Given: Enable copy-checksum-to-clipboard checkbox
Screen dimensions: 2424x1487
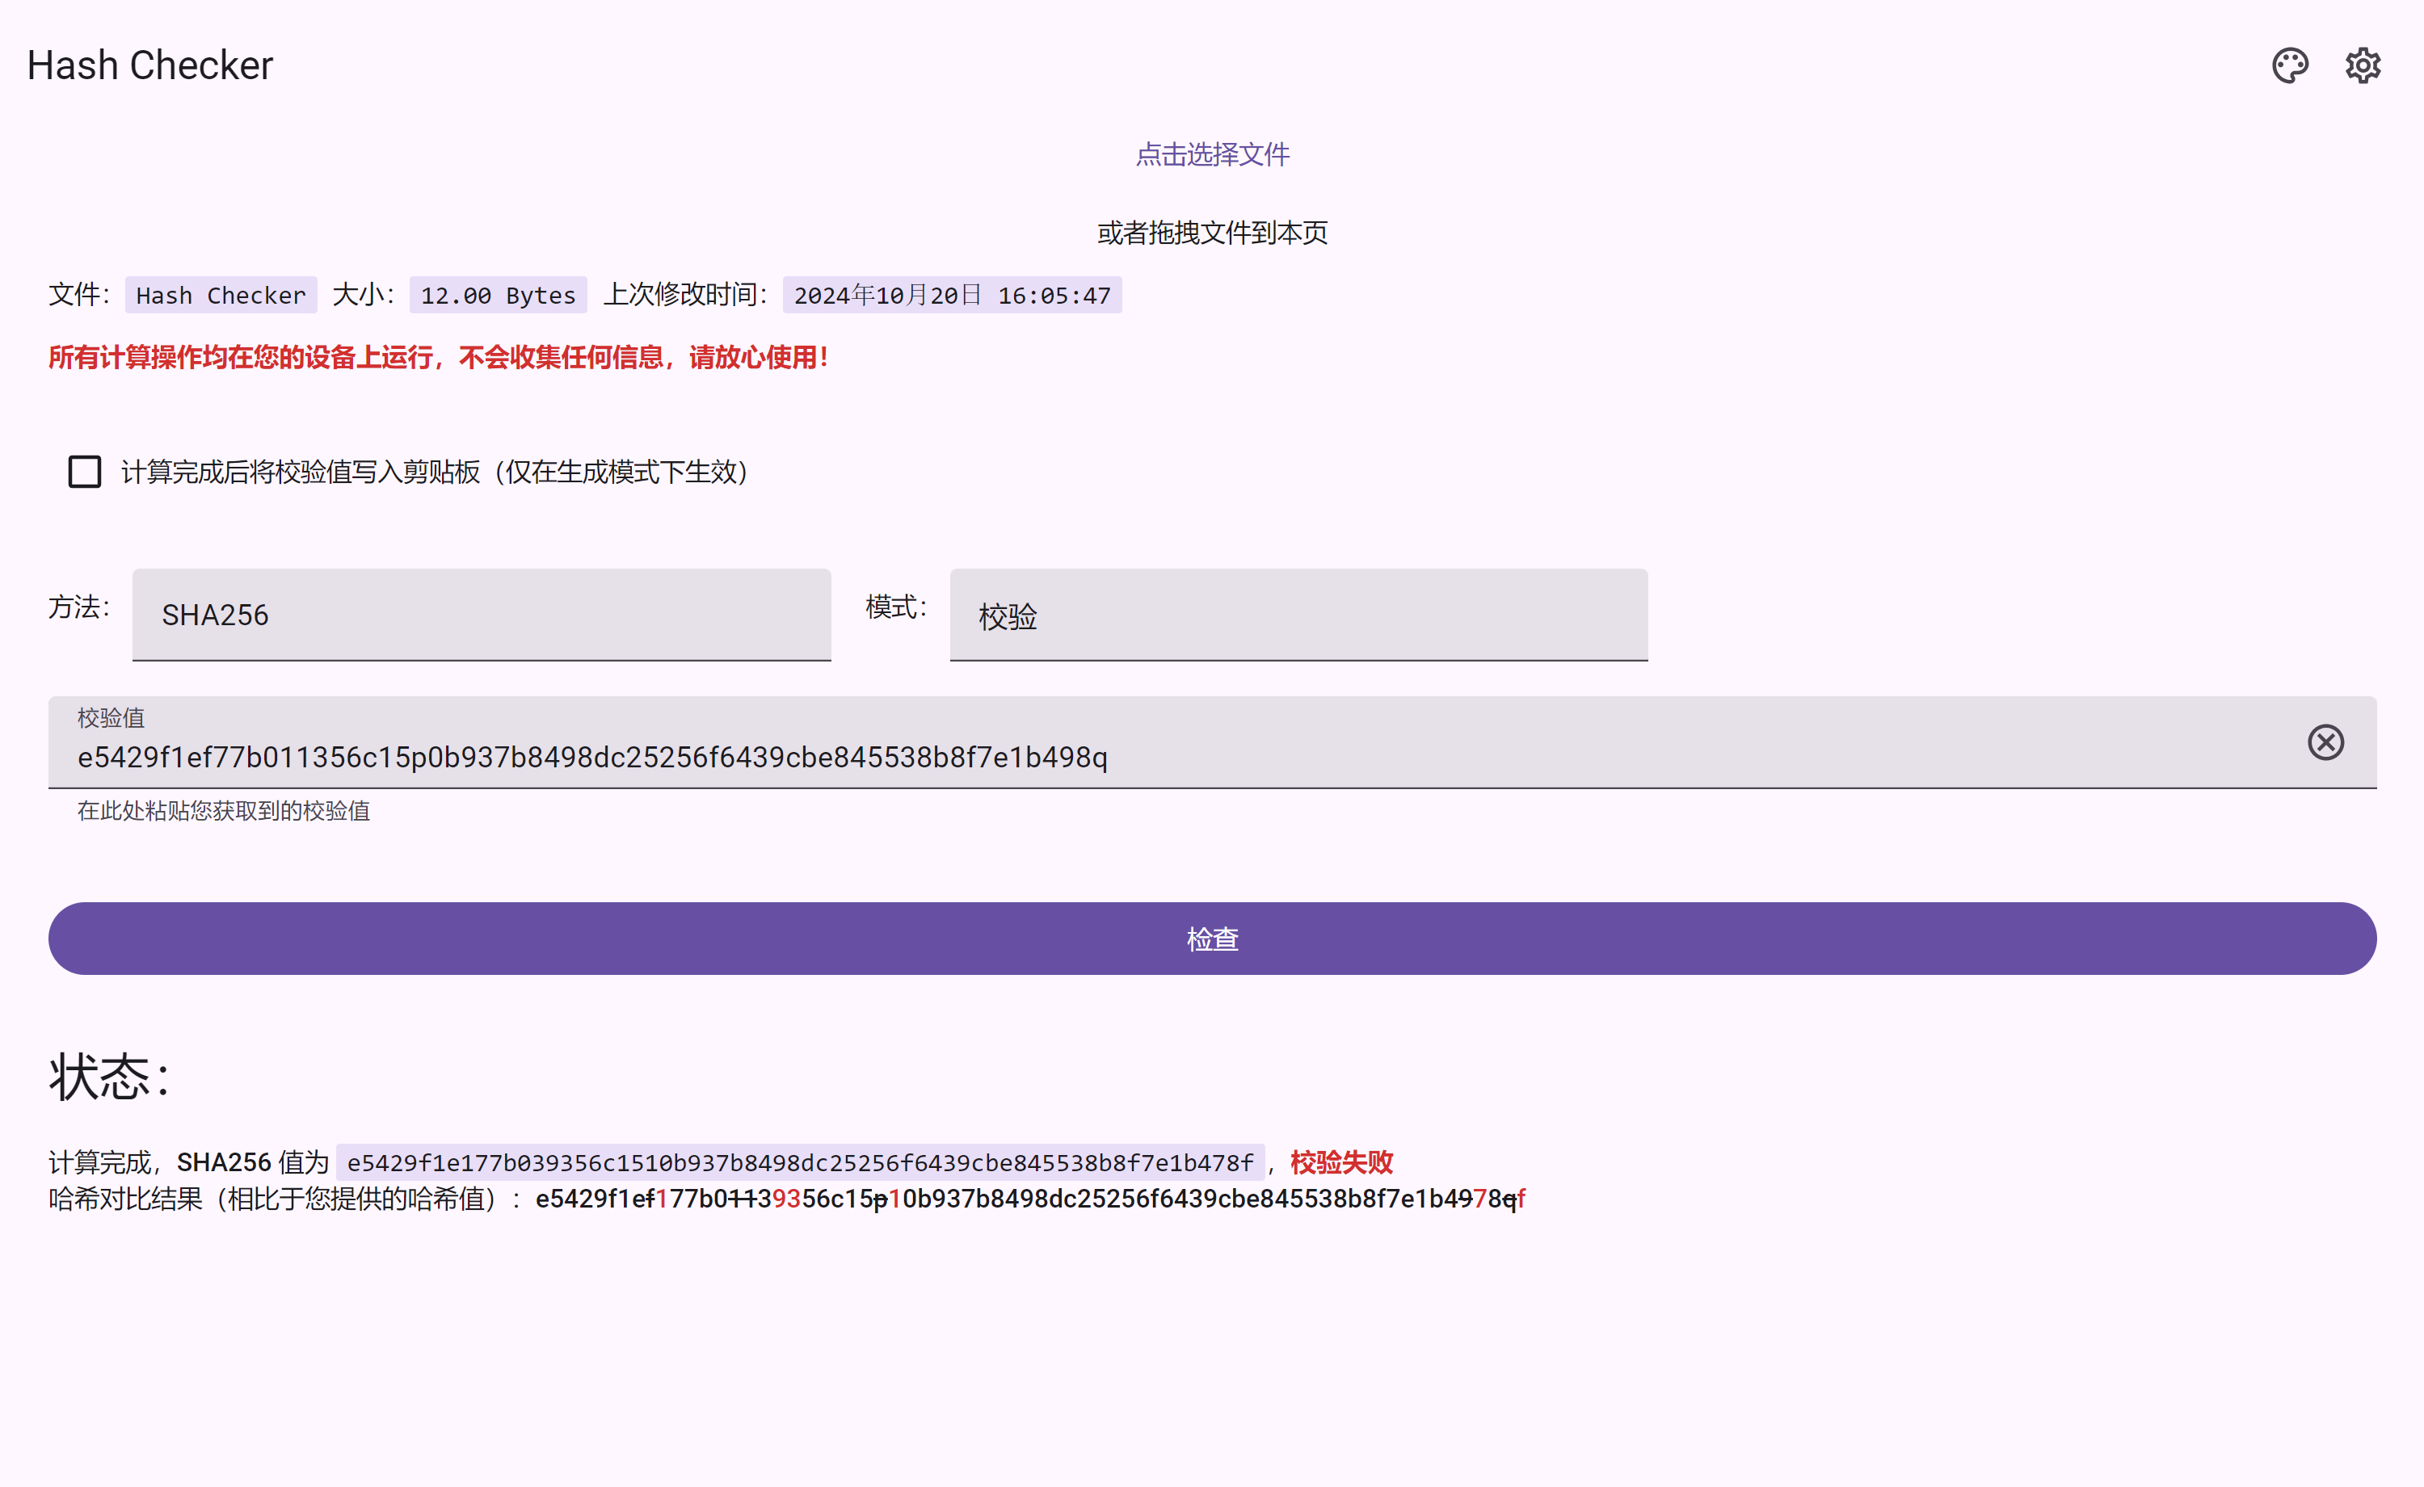Looking at the screenshot, I should (85, 472).
